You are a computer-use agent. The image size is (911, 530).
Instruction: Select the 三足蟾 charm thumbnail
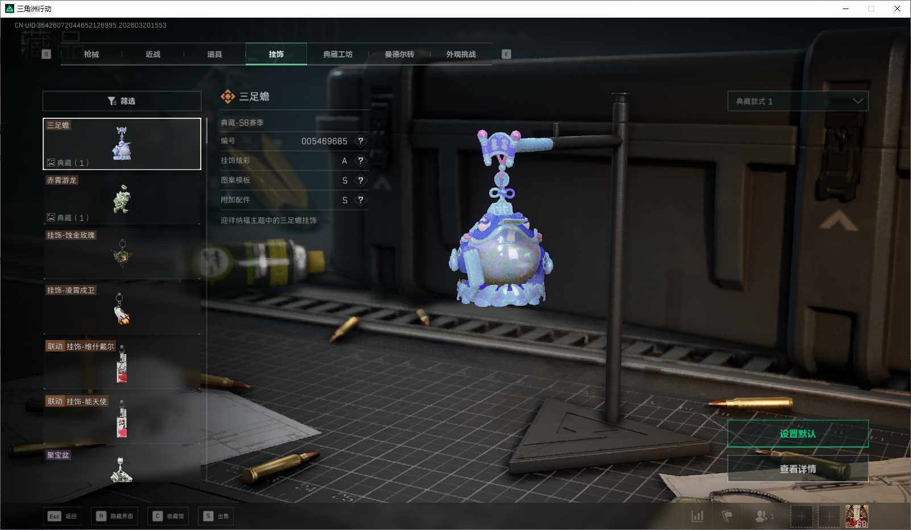tap(122, 144)
